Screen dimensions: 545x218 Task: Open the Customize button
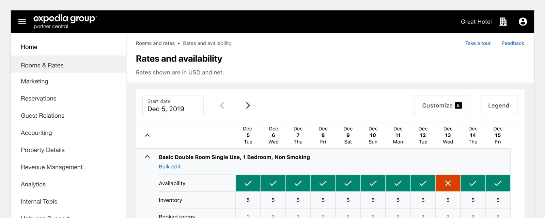[x=442, y=105]
